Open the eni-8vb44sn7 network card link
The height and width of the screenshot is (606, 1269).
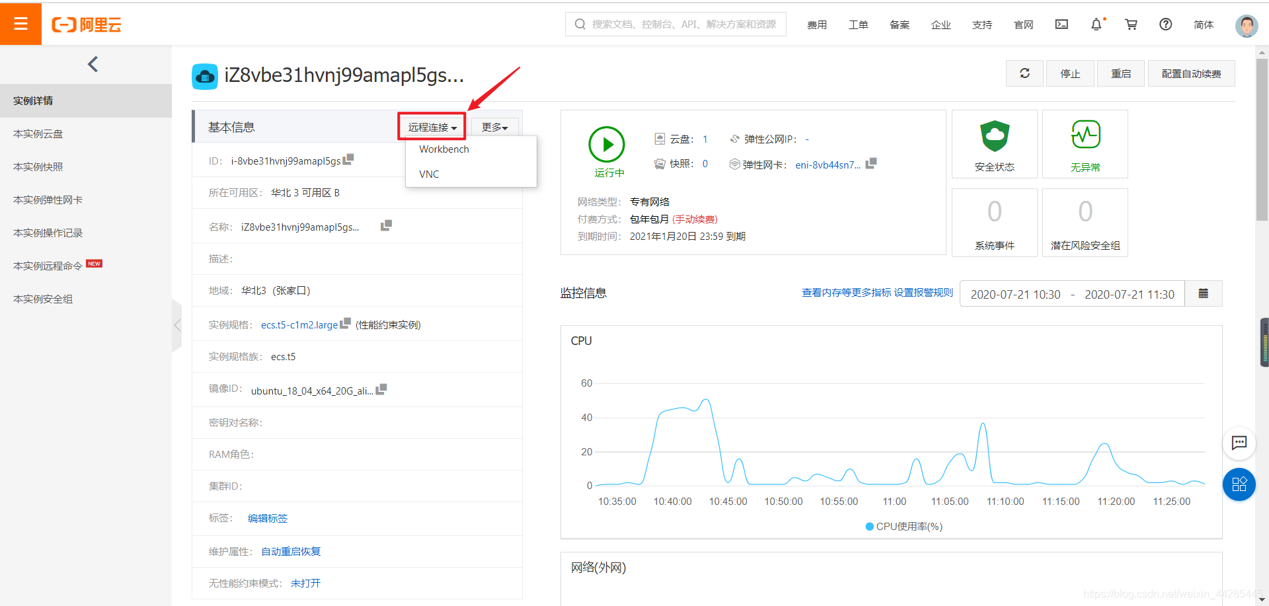pyautogui.click(x=827, y=165)
